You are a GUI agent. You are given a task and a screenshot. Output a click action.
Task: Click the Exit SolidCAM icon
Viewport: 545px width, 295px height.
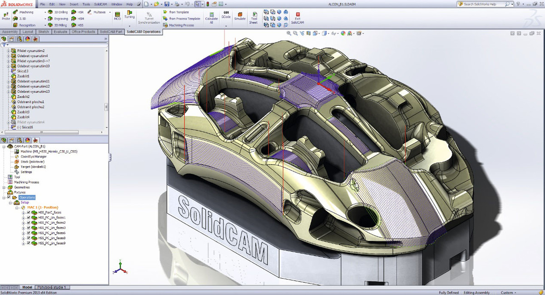tap(297, 15)
